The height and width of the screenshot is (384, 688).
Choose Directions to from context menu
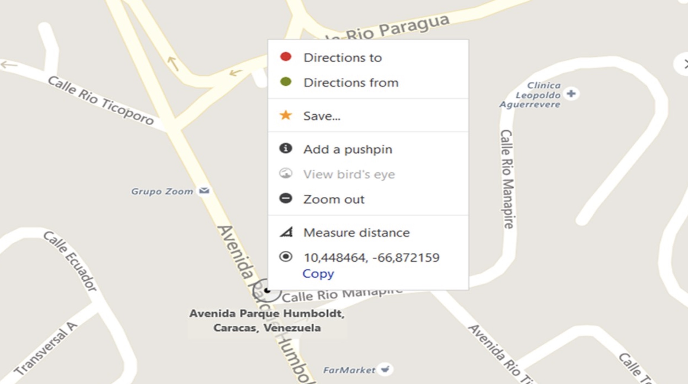343,58
